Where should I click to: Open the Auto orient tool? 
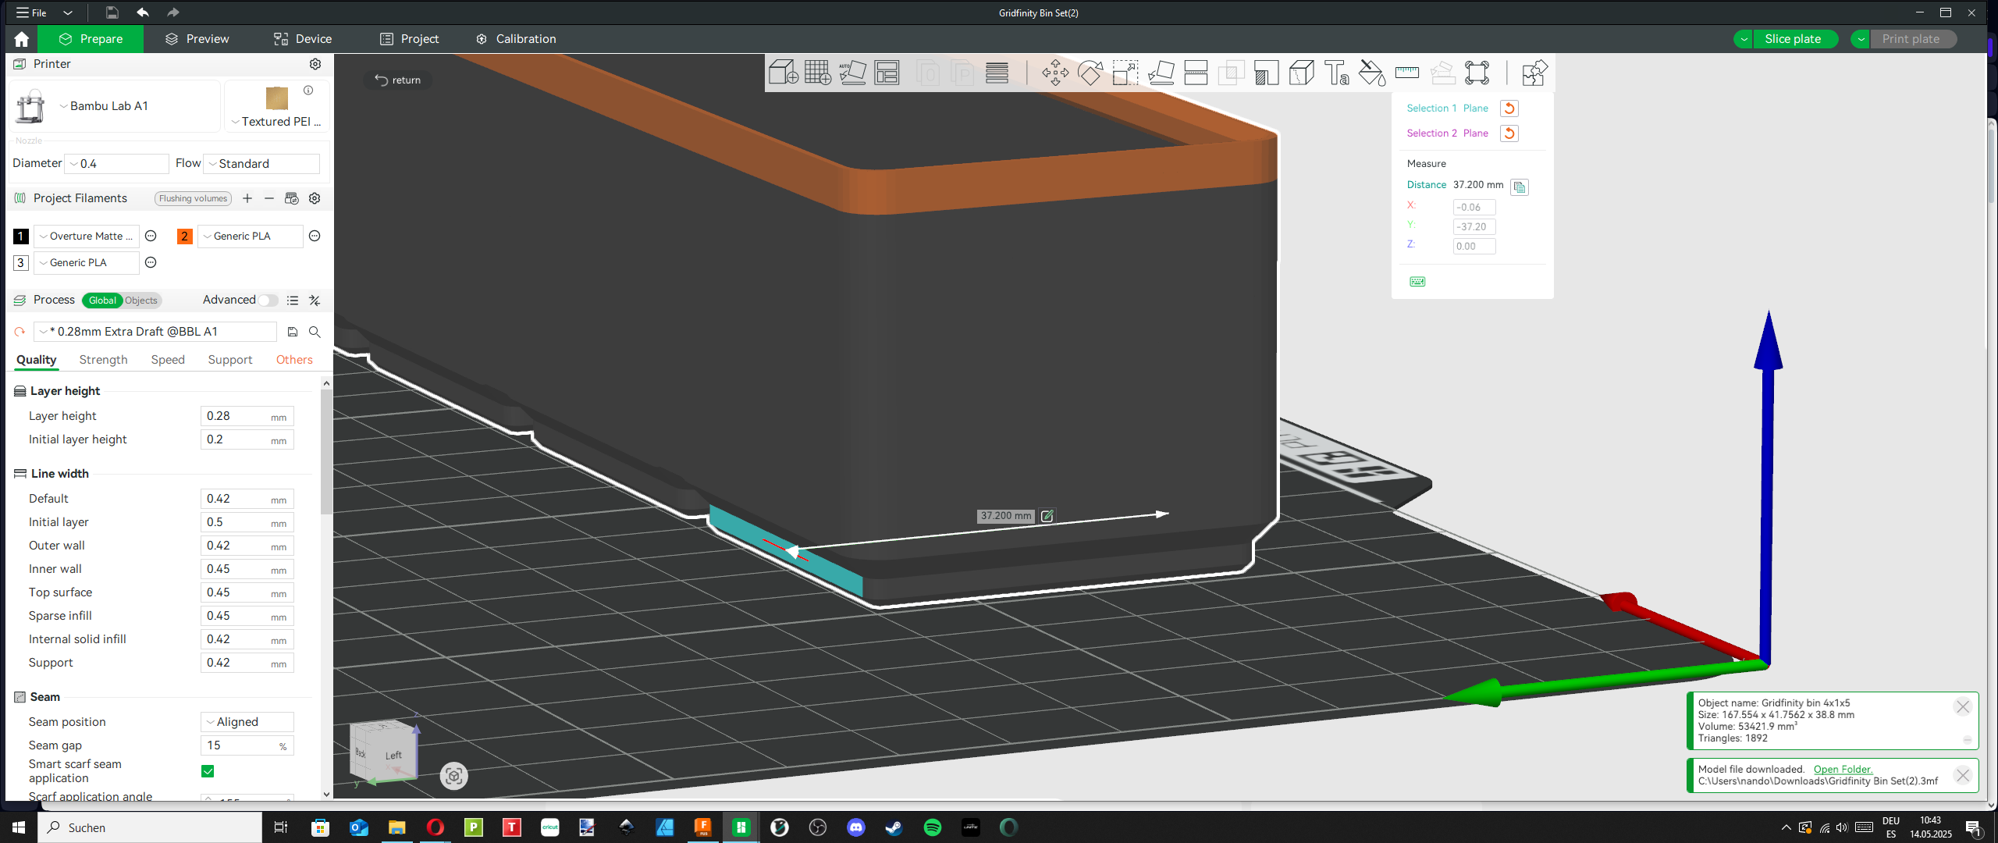coord(852,73)
